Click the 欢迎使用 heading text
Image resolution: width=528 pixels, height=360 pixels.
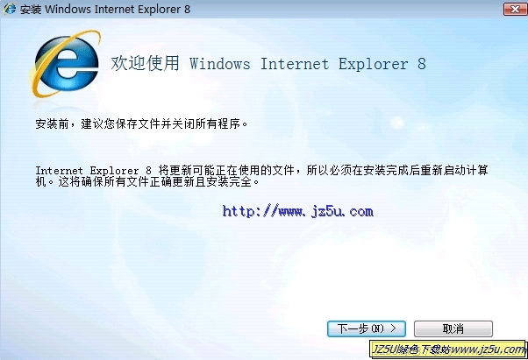(x=145, y=63)
